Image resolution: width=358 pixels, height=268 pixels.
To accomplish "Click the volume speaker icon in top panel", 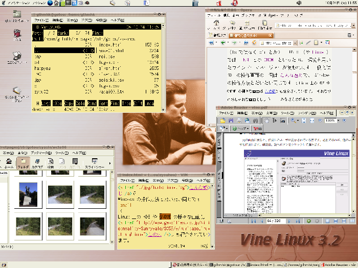I will 299,3.
